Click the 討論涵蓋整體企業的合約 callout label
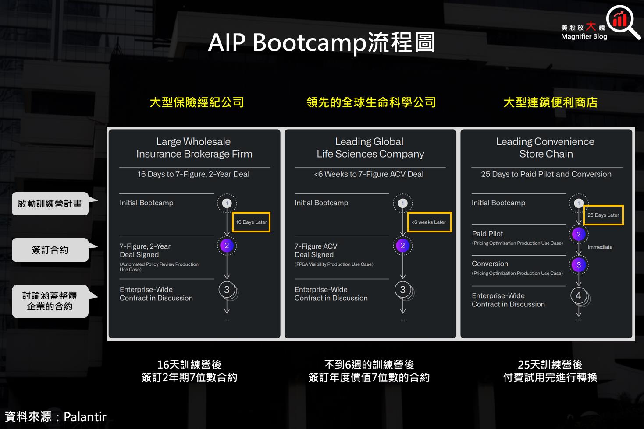 [50, 301]
